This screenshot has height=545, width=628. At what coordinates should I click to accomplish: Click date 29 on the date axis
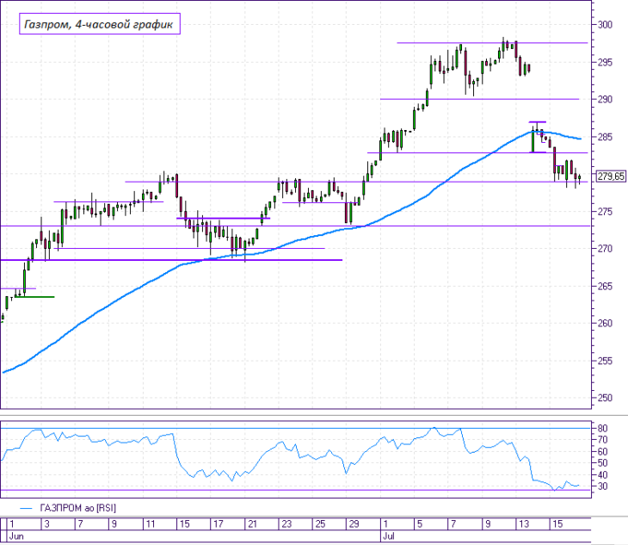(x=354, y=523)
